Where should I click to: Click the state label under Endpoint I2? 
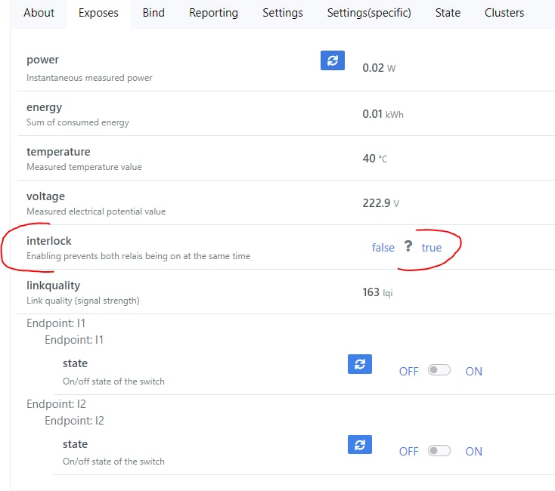point(75,444)
